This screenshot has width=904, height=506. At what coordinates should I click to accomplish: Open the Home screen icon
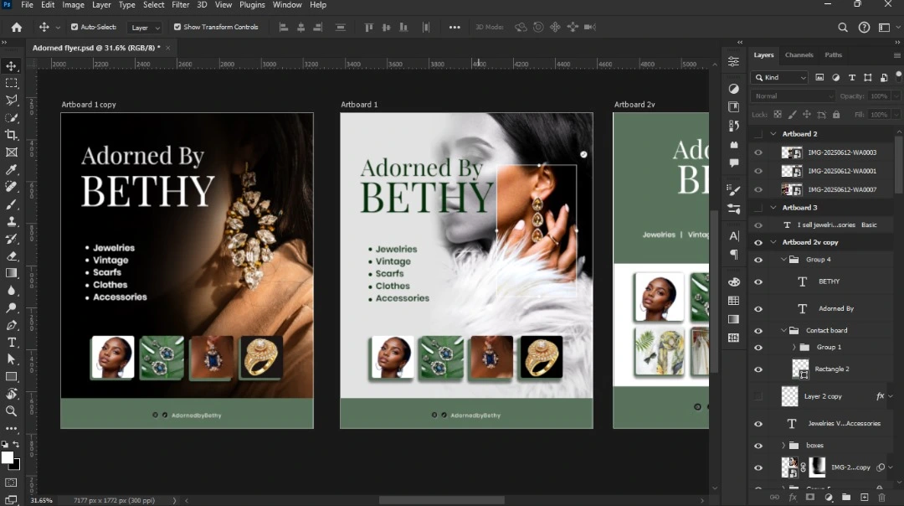[x=16, y=27]
